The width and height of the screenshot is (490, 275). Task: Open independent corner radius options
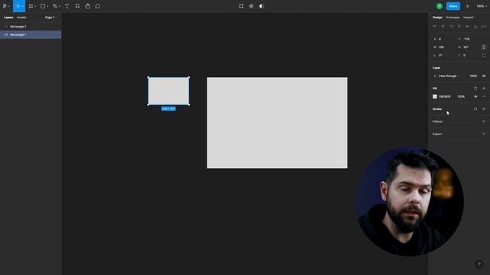pos(484,55)
